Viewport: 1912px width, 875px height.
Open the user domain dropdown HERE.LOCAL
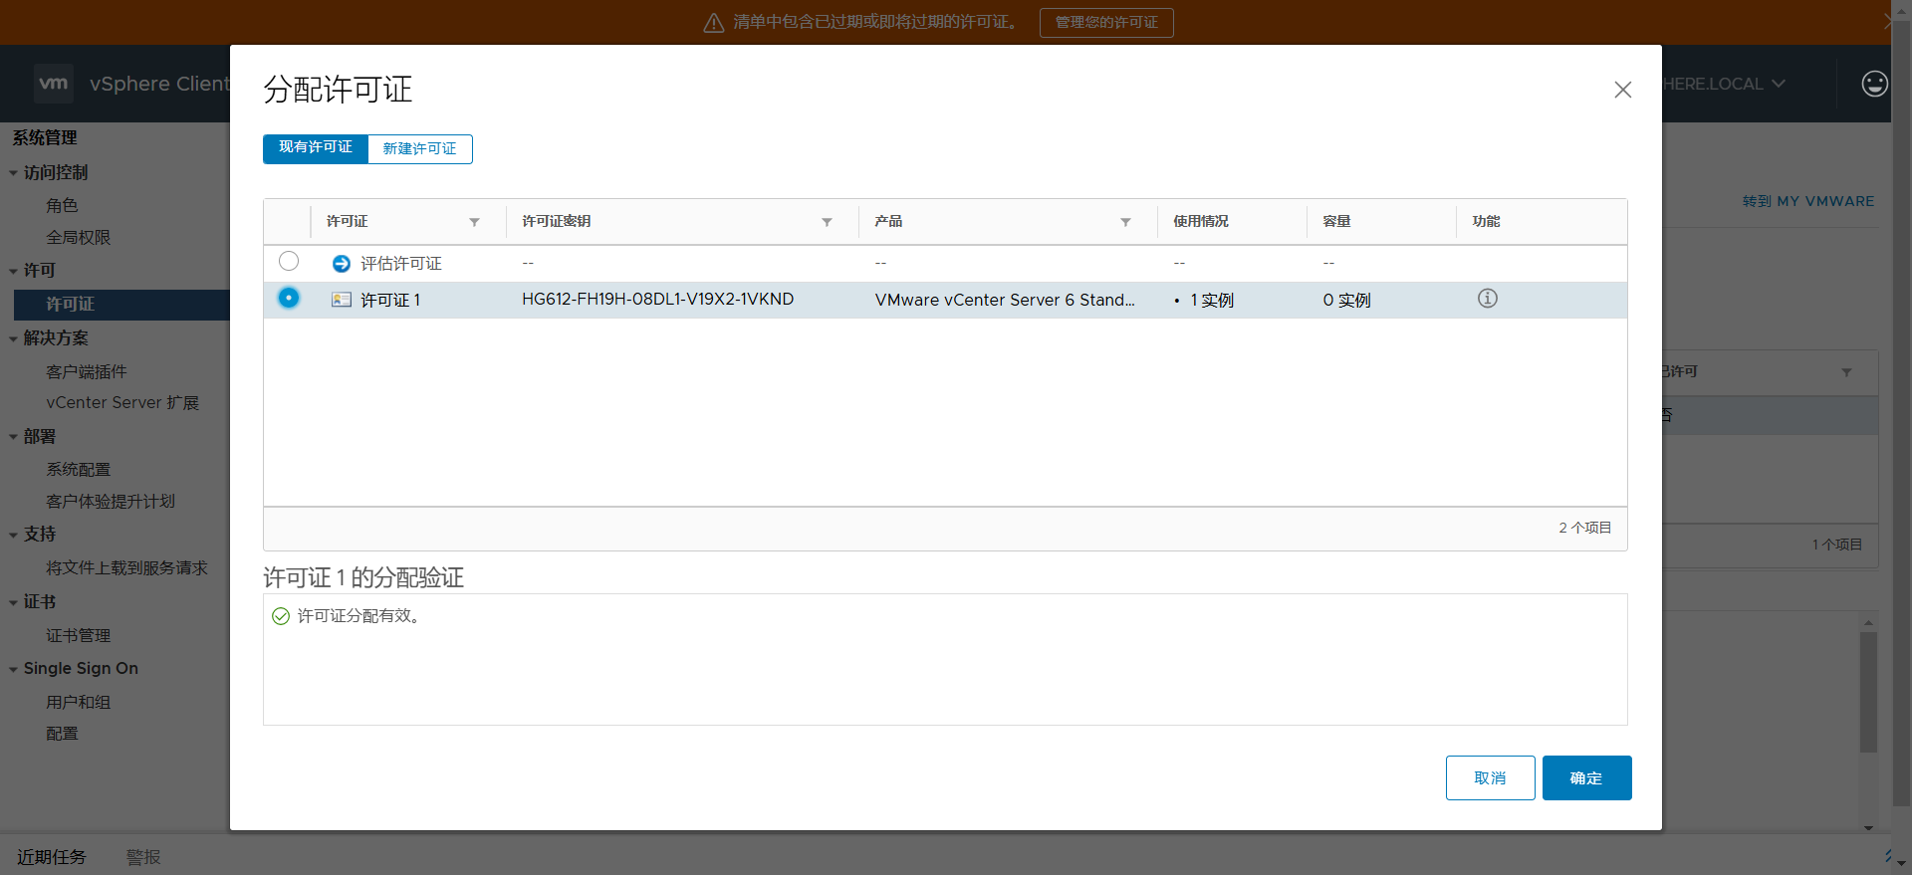click(1724, 84)
